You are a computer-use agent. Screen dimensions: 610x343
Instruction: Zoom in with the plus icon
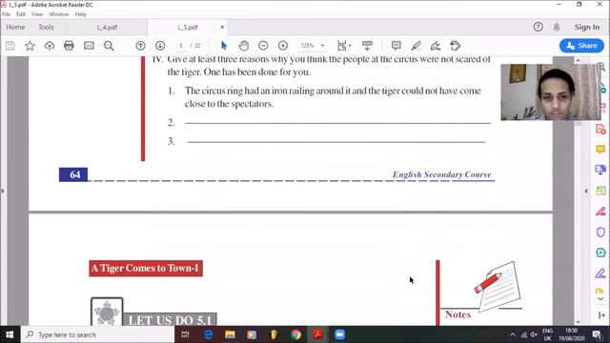[x=283, y=46]
